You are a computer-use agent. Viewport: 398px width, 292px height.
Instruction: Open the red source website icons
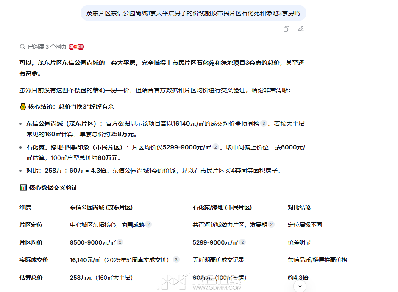pyautogui.click(x=76, y=47)
